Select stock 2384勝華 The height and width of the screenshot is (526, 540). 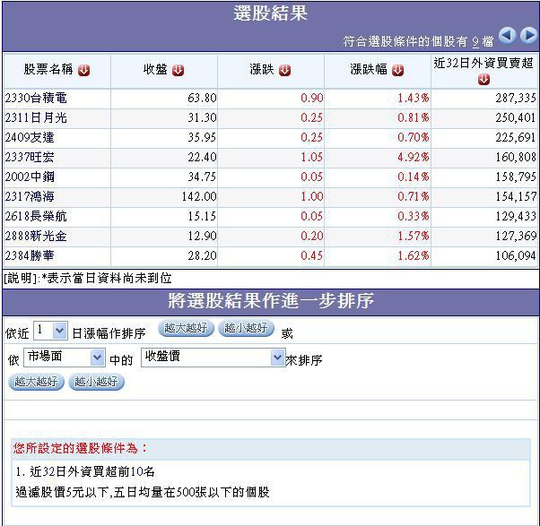pos(30,255)
